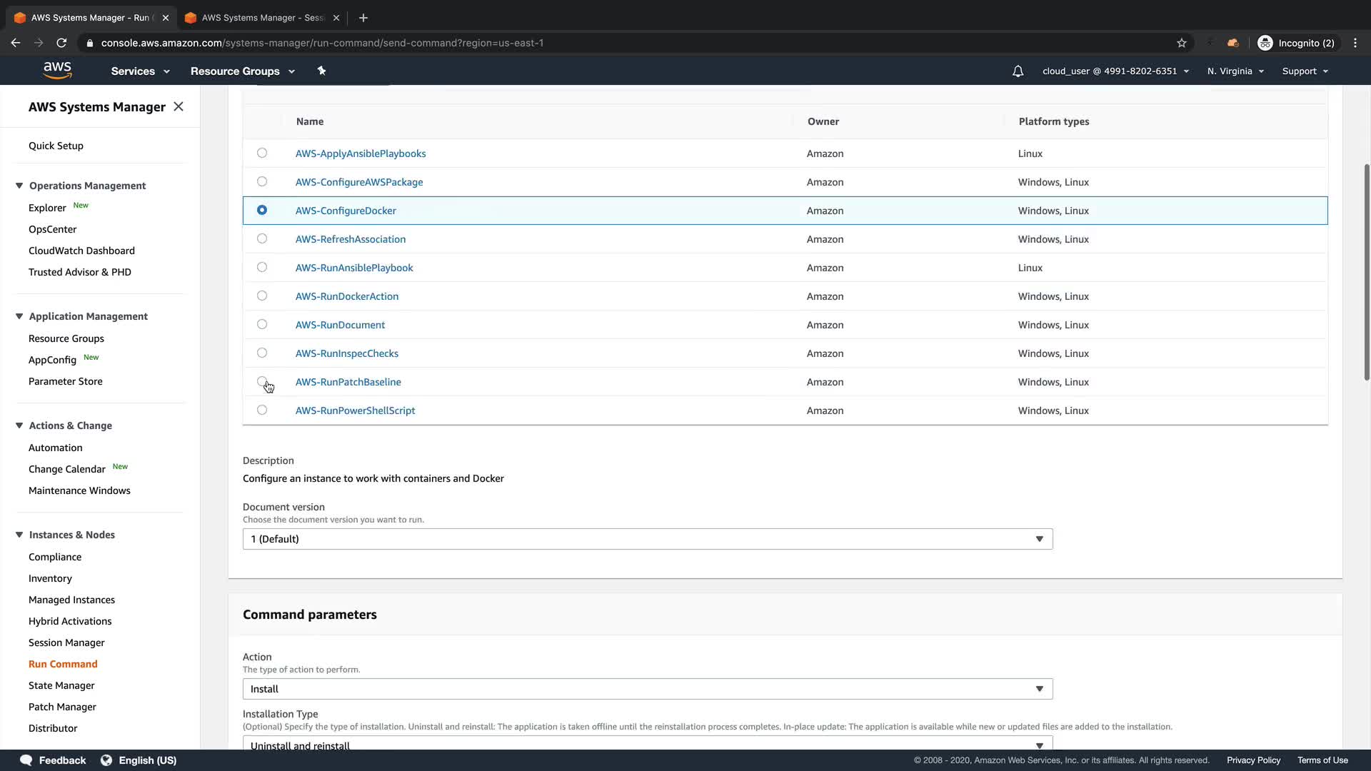Screen dimensions: 1371x771
Task: Click the Feedback speech bubble icon
Action: click(x=26, y=760)
